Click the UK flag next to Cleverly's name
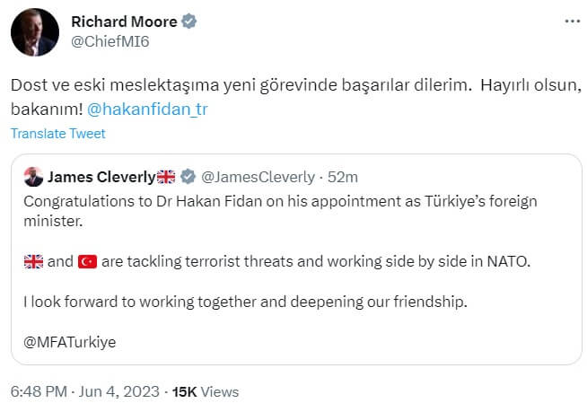587x412 pixels. (165, 176)
